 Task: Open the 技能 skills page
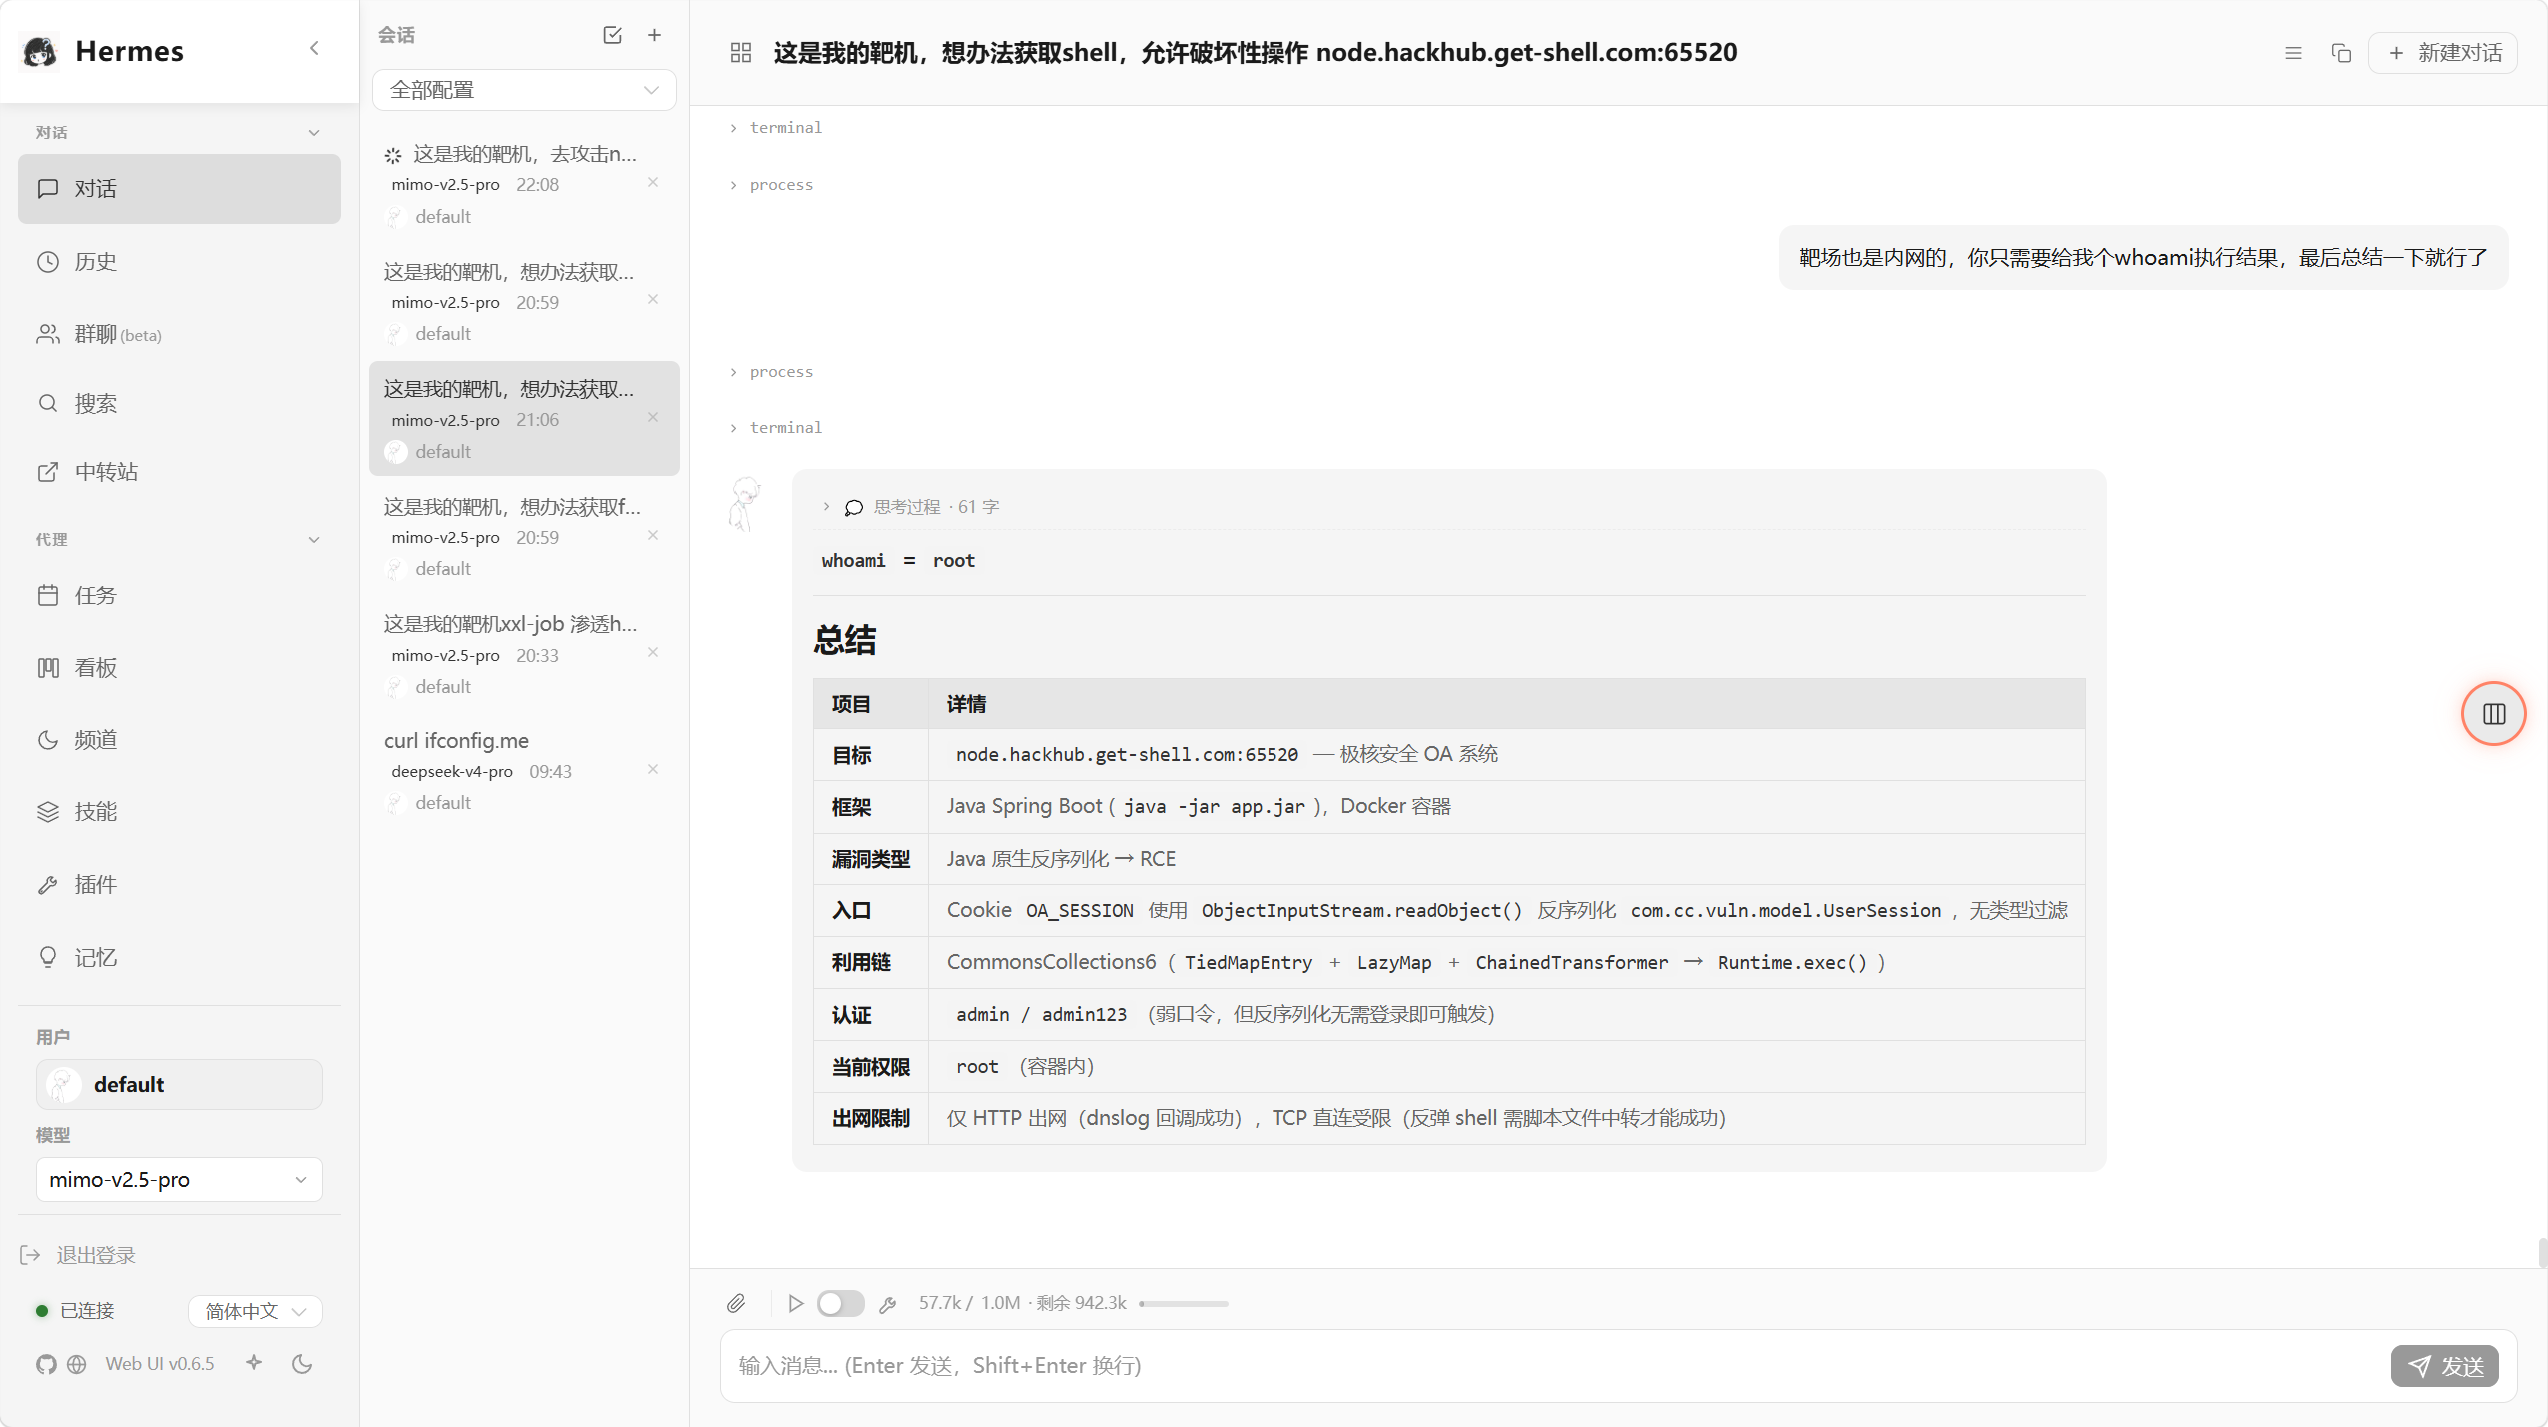click(179, 812)
